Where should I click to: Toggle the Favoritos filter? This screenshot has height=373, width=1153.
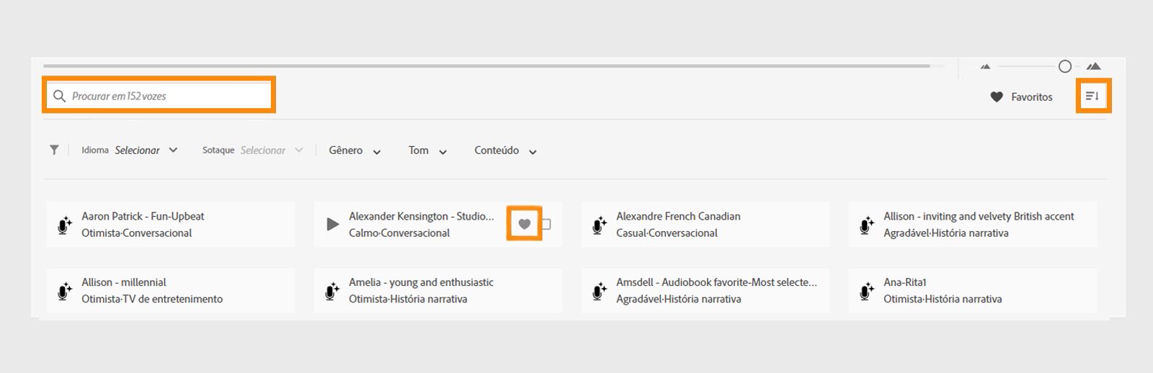pyautogui.click(x=1021, y=96)
